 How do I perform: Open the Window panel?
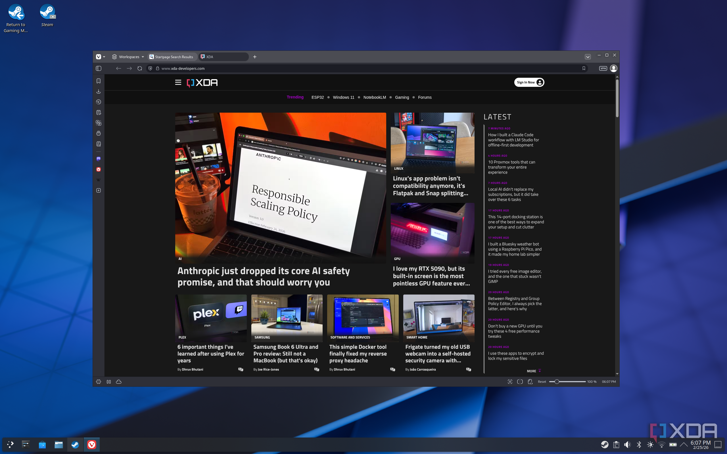(99, 134)
